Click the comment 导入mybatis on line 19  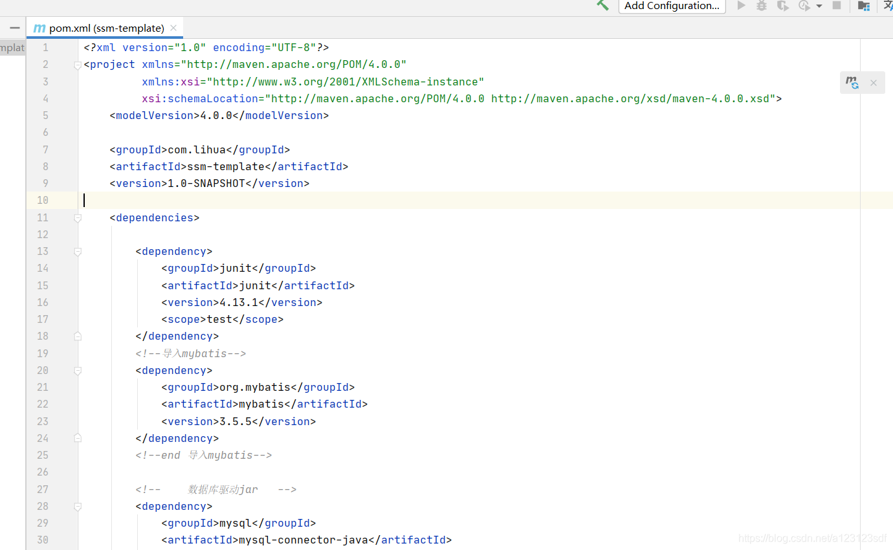(191, 354)
